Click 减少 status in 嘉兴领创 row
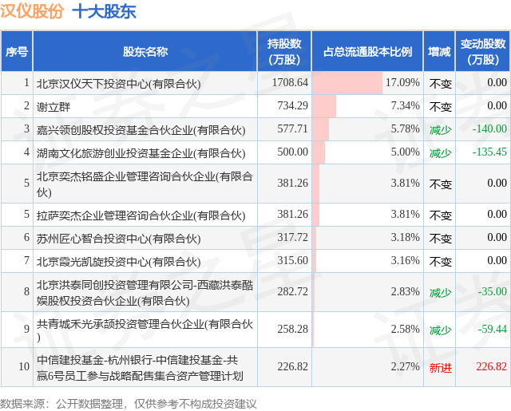The image size is (511, 411). 440,130
